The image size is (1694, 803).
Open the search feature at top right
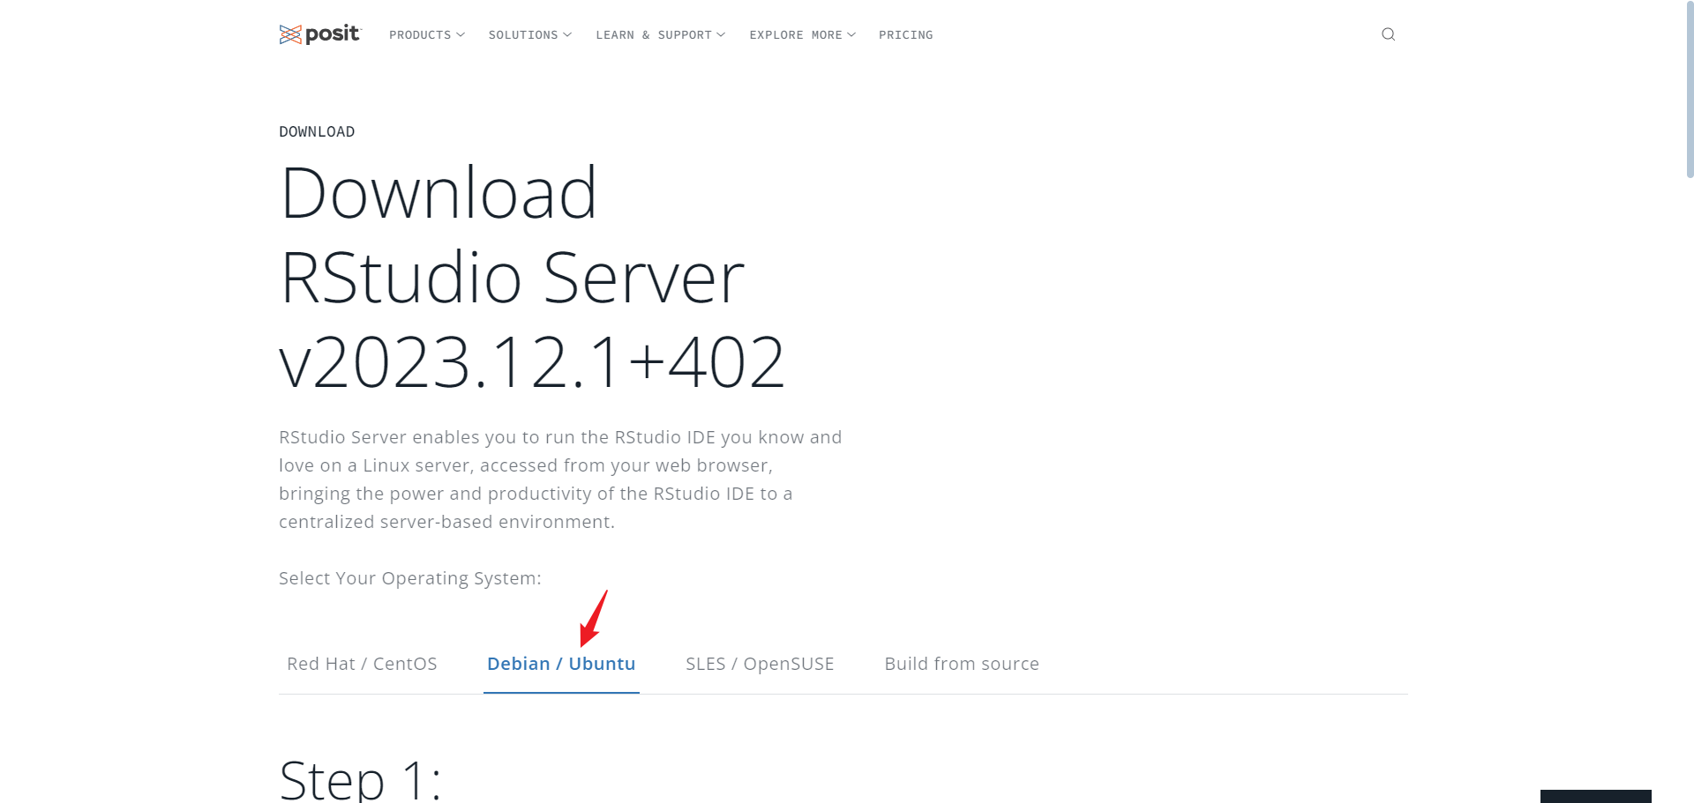[1387, 34]
